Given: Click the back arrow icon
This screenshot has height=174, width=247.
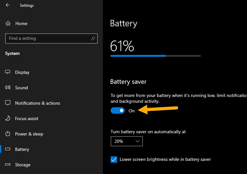Looking at the screenshot, I should point(8,5).
